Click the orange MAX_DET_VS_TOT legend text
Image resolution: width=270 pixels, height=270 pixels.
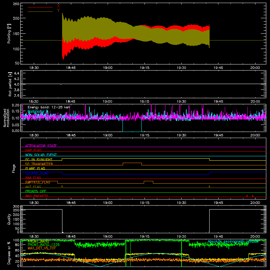[42, 248]
